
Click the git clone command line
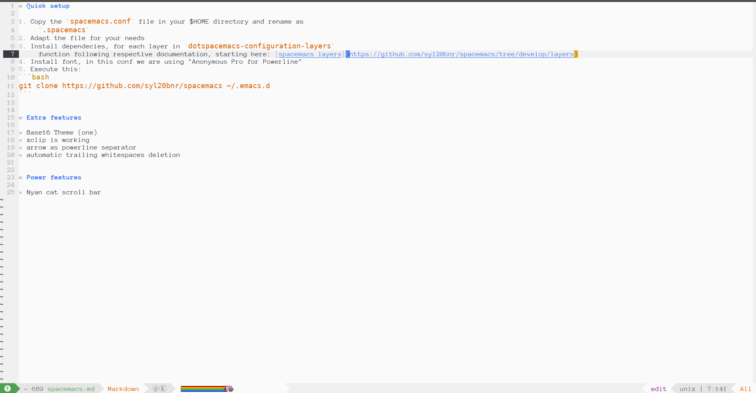click(145, 86)
